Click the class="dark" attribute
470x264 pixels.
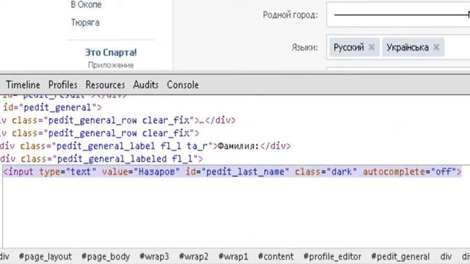(326, 172)
